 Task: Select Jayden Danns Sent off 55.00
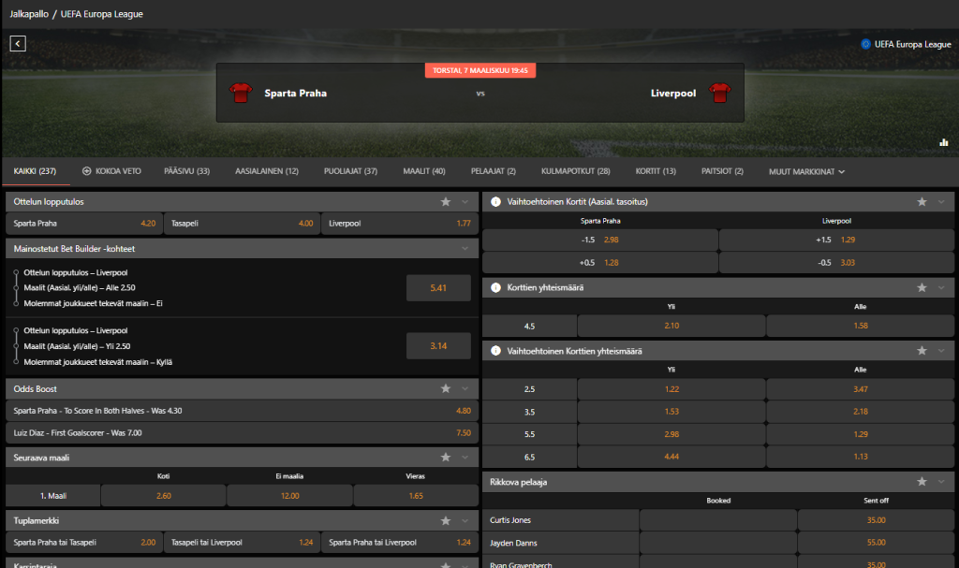tap(876, 543)
